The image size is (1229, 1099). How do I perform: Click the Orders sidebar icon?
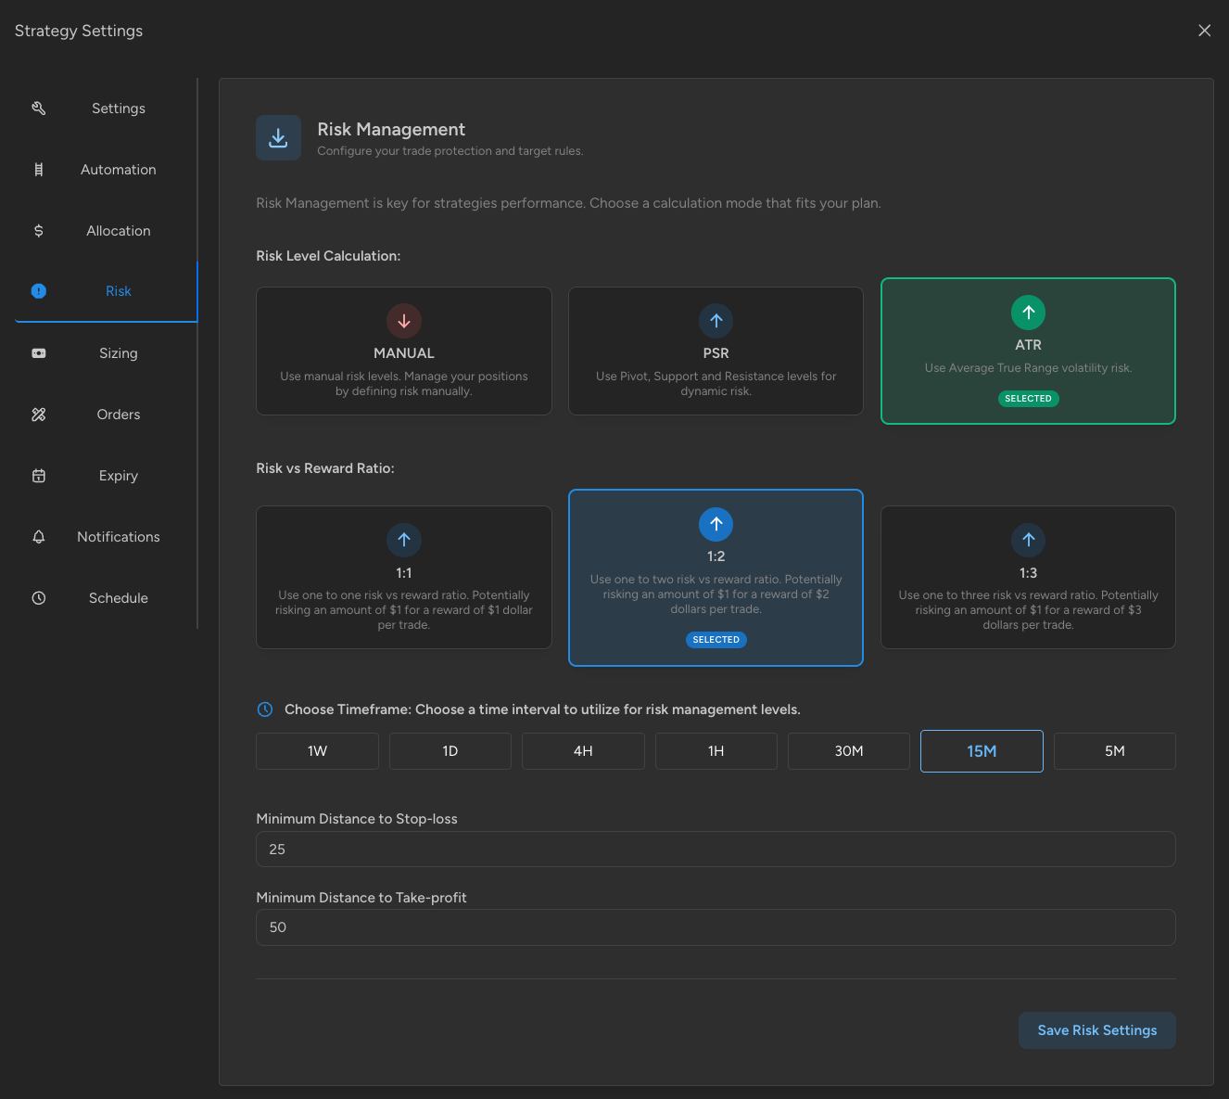tap(39, 415)
